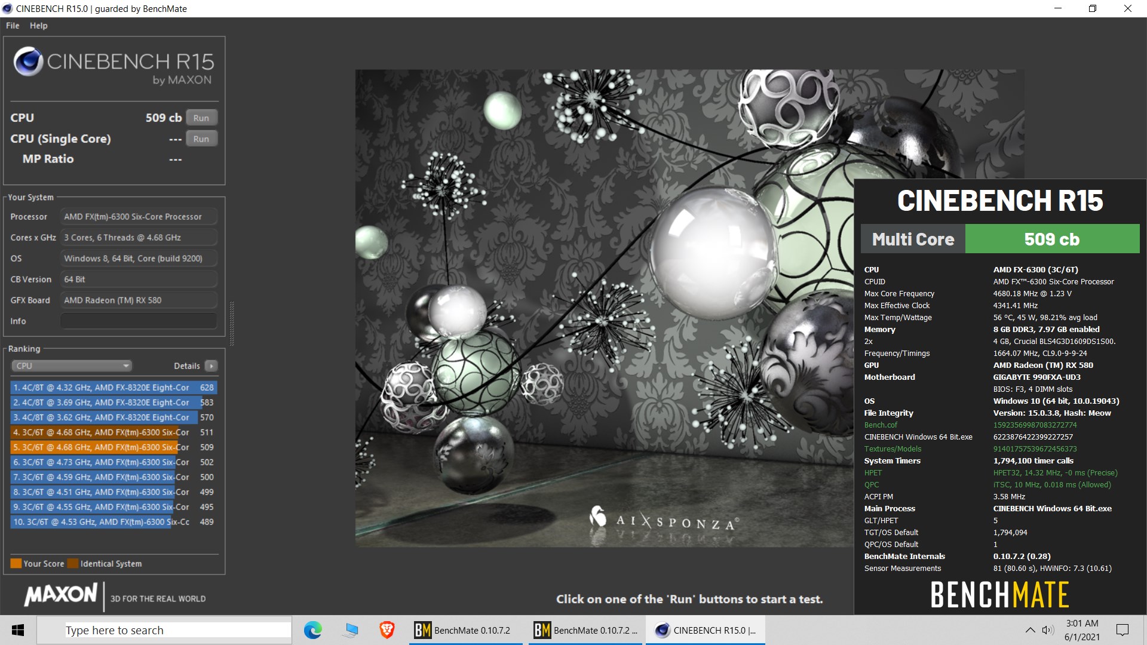Open the ranking CPU dropdown
Screen dimensions: 1147x645
click(71, 365)
